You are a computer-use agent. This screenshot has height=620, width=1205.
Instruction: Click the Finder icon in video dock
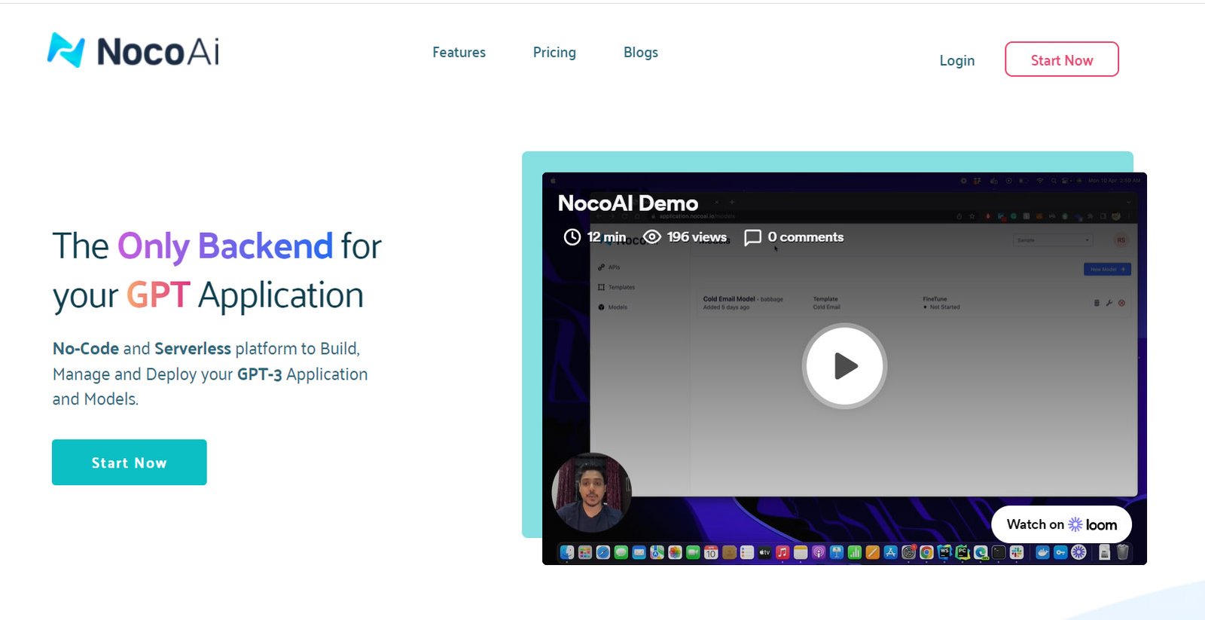point(567,552)
